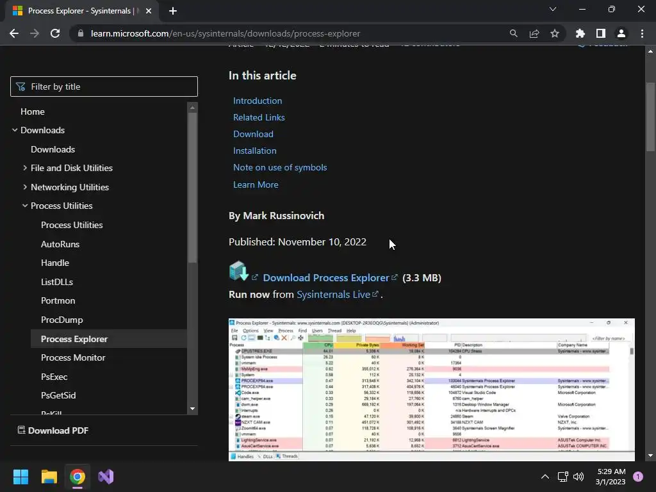The image size is (656, 492).
Task: Expand File and Disk Utilities
Action: [x=25, y=168]
